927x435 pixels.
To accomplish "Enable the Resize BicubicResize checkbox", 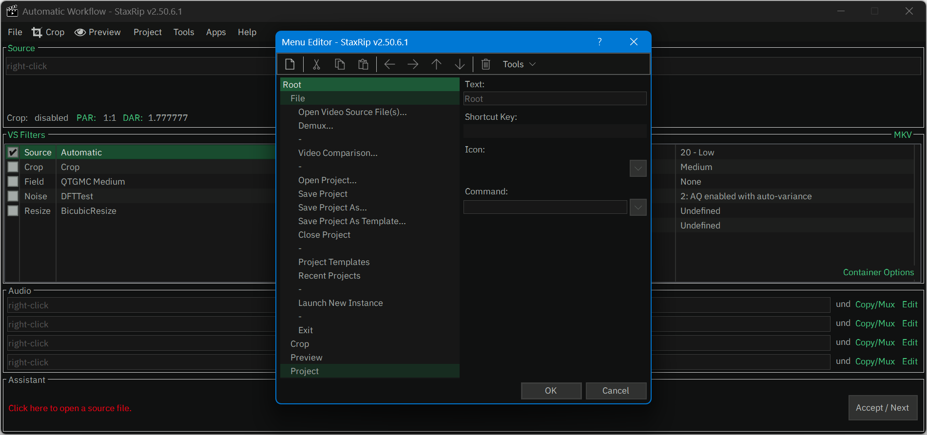I will [x=13, y=211].
